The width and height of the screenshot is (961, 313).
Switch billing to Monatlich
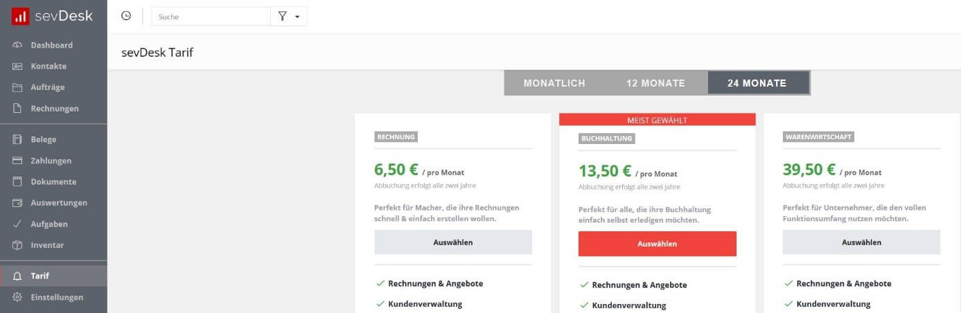click(x=554, y=83)
